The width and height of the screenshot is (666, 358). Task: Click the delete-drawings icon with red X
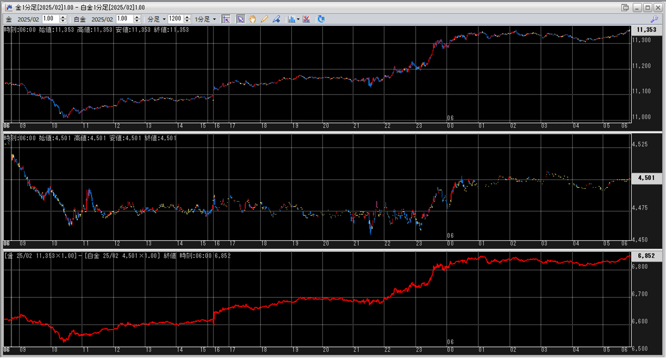point(306,19)
